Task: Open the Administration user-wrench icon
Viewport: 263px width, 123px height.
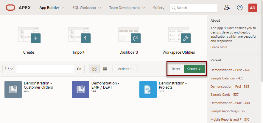Action: (227, 8)
